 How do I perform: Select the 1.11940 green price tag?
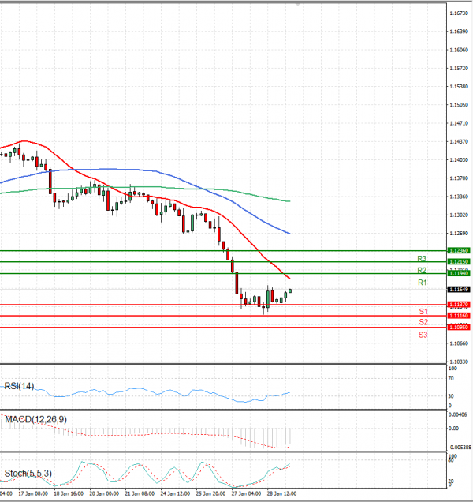tap(459, 273)
